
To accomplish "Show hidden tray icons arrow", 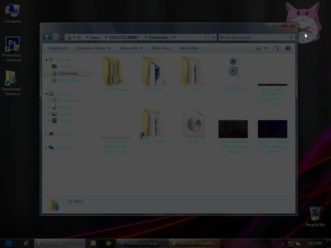I will (283, 243).
